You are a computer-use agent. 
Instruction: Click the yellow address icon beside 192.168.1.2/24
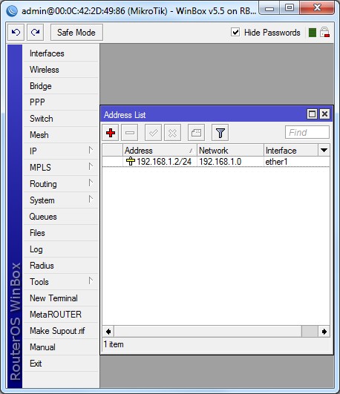[131, 161]
